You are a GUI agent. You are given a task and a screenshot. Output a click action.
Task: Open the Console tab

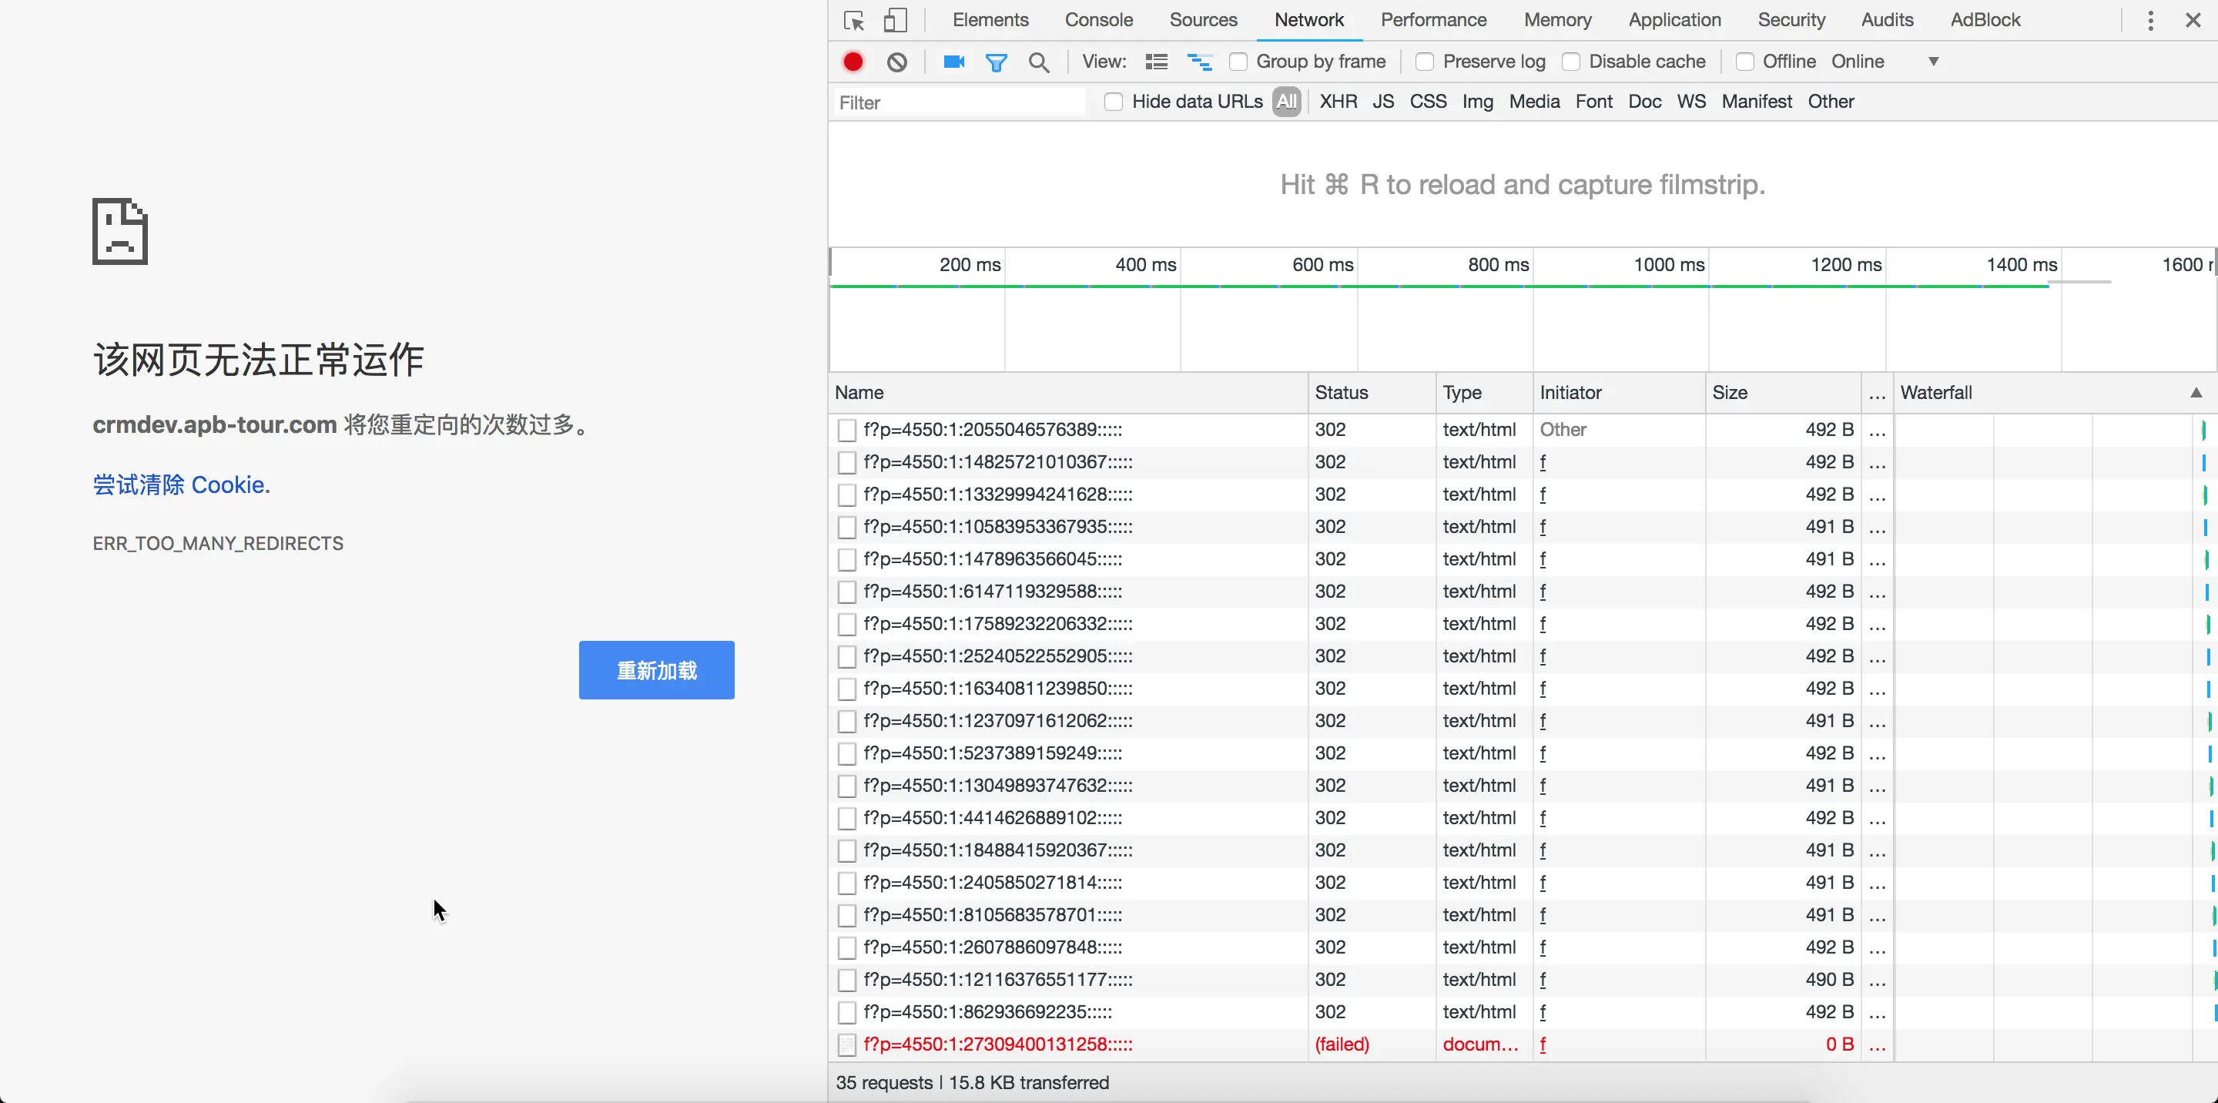(x=1097, y=20)
